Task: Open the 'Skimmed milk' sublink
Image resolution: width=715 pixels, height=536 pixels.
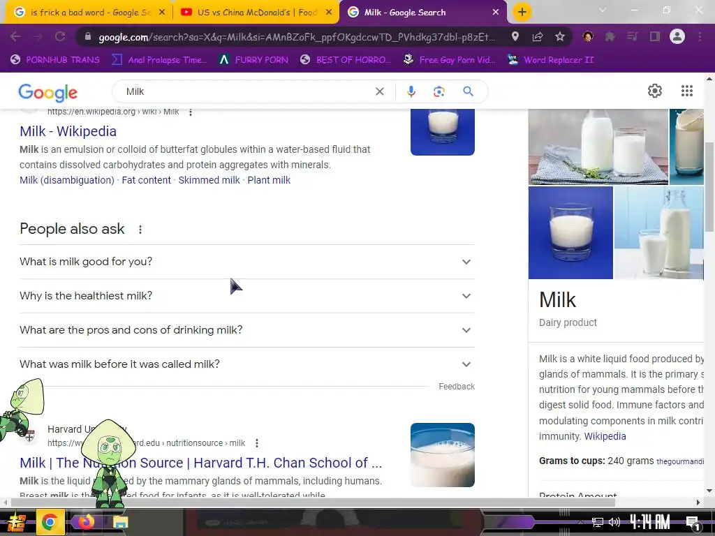Action: (209, 180)
